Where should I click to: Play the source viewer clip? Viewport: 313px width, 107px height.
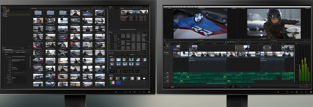coord(200,40)
